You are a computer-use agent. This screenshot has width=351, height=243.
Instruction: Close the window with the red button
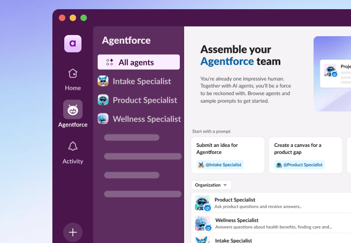click(x=62, y=18)
